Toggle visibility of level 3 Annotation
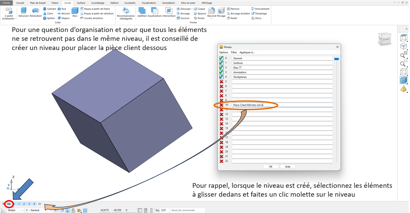Viewport: 410px width, 213px height. point(221,72)
